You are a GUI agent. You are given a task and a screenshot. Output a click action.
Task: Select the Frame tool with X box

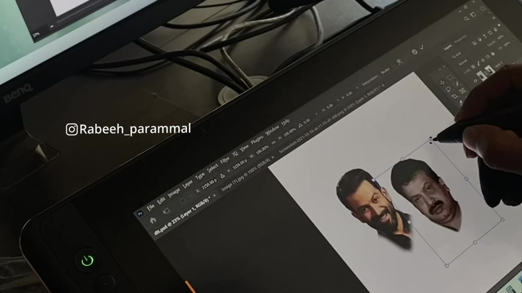pyautogui.click(x=462, y=90)
